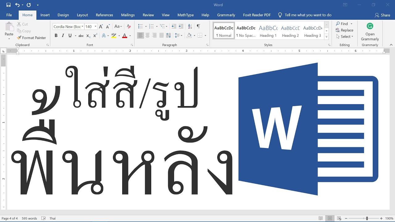395x222 pixels.
Task: Click the Find magnifier command
Action: pos(344,24)
